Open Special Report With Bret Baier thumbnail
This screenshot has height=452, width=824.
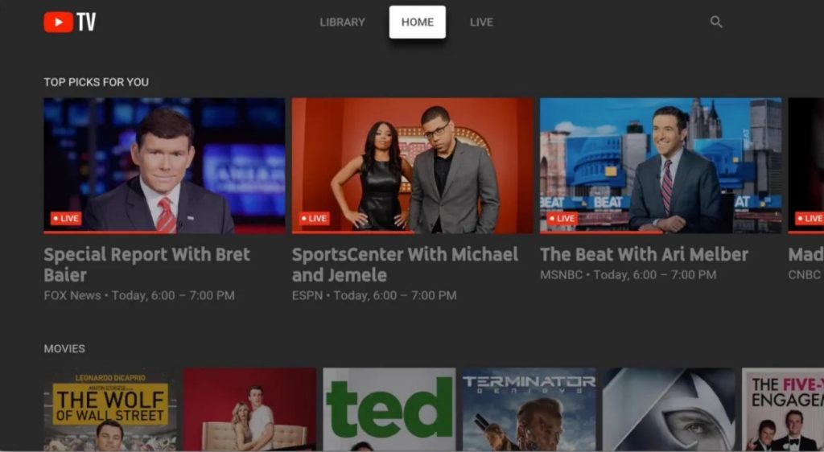(164, 166)
